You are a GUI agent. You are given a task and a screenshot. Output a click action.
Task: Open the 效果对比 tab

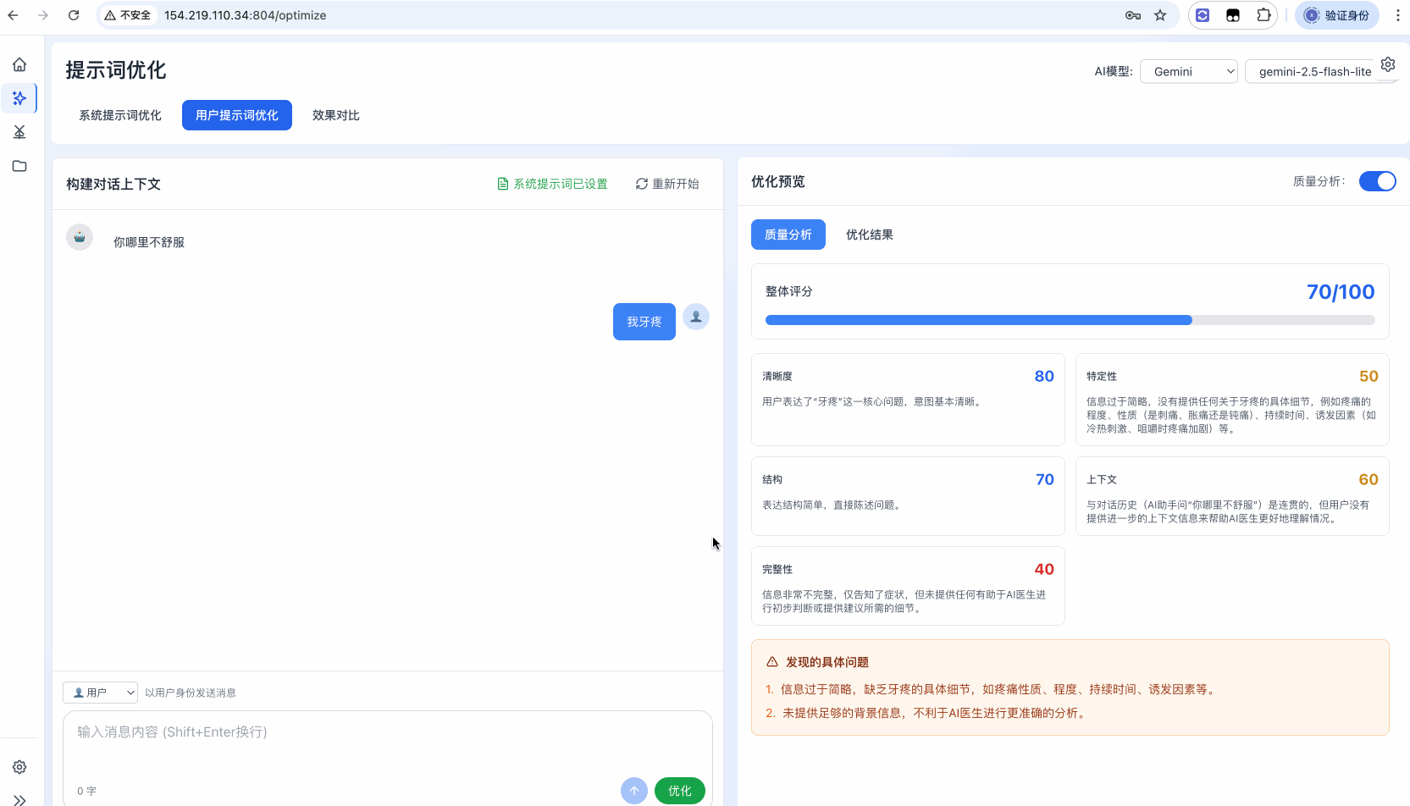[x=336, y=115]
